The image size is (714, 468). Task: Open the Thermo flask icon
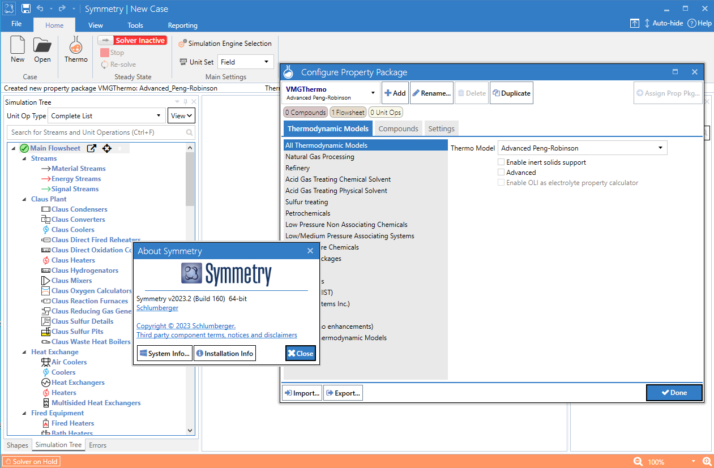click(76, 45)
